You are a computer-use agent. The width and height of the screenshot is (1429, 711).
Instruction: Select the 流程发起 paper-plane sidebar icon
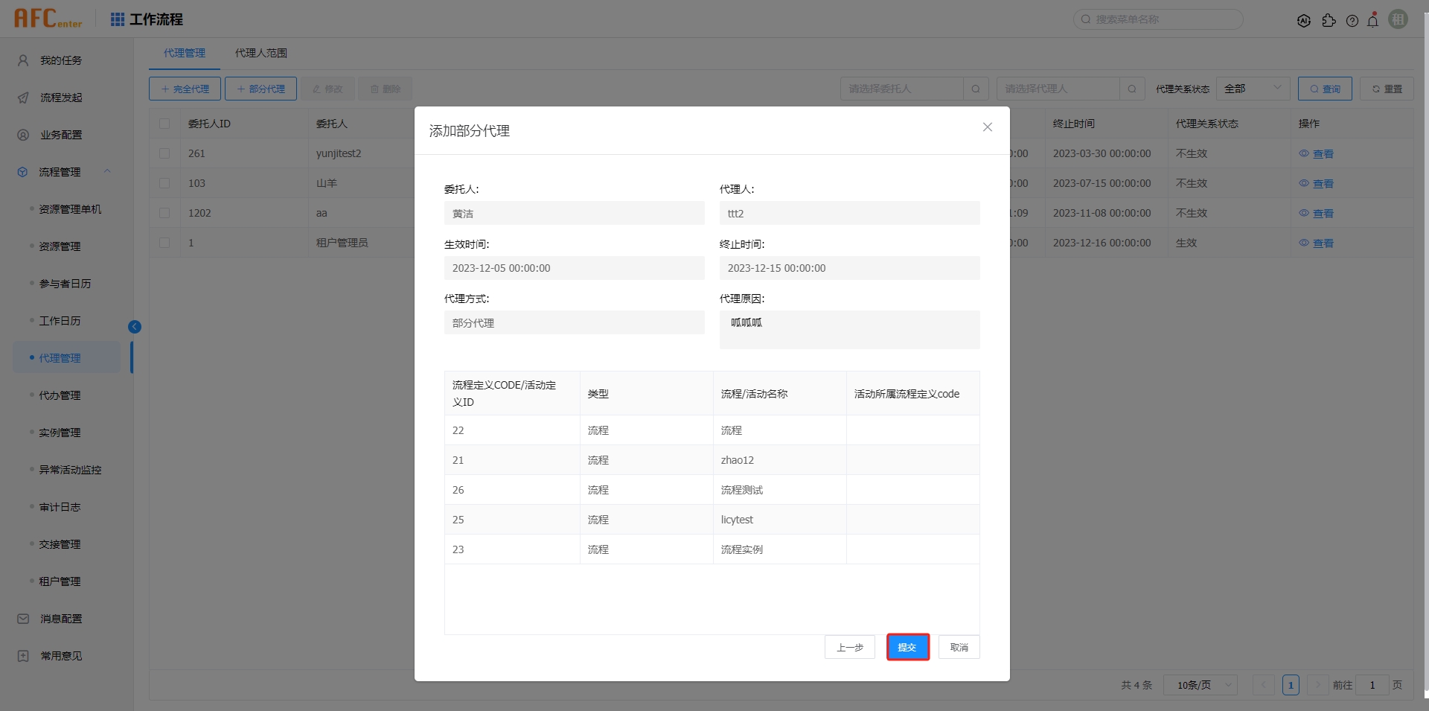(x=22, y=97)
